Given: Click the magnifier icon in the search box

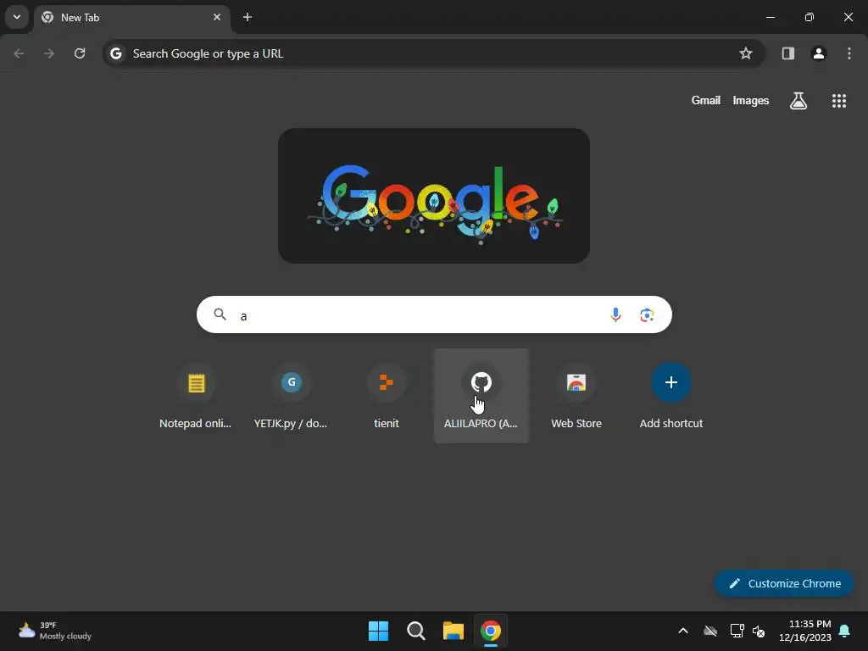Looking at the screenshot, I should point(220,314).
